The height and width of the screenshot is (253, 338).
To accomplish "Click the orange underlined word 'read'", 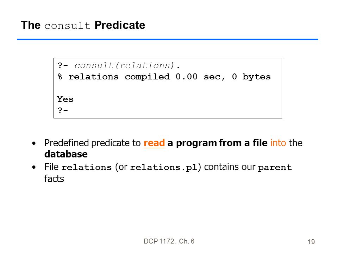I will click(x=154, y=143).
